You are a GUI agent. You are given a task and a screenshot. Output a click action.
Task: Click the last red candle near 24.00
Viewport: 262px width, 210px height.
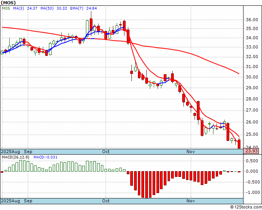pyautogui.click(x=239, y=144)
